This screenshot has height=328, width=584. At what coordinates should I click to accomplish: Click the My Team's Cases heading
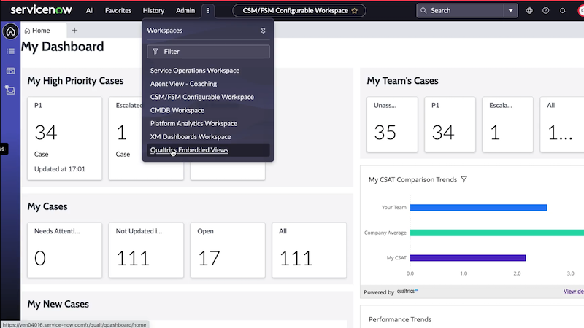click(x=403, y=81)
